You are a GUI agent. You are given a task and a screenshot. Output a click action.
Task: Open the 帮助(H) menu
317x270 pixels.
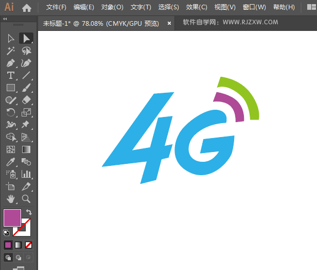[x=284, y=7]
